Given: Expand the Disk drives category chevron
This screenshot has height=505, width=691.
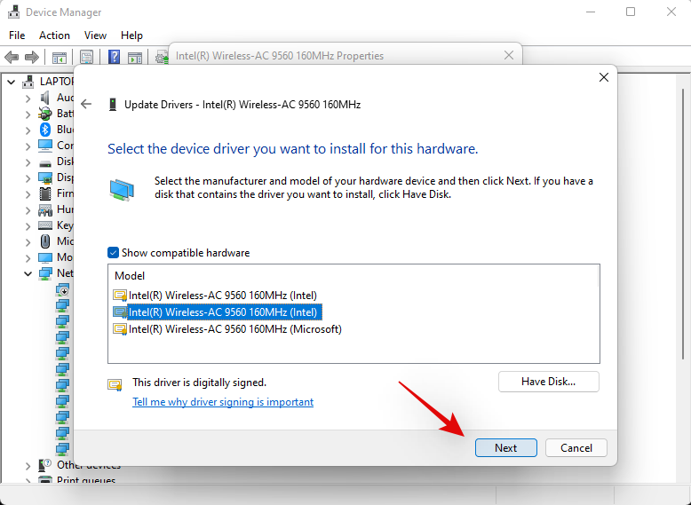Looking at the screenshot, I should 28,162.
